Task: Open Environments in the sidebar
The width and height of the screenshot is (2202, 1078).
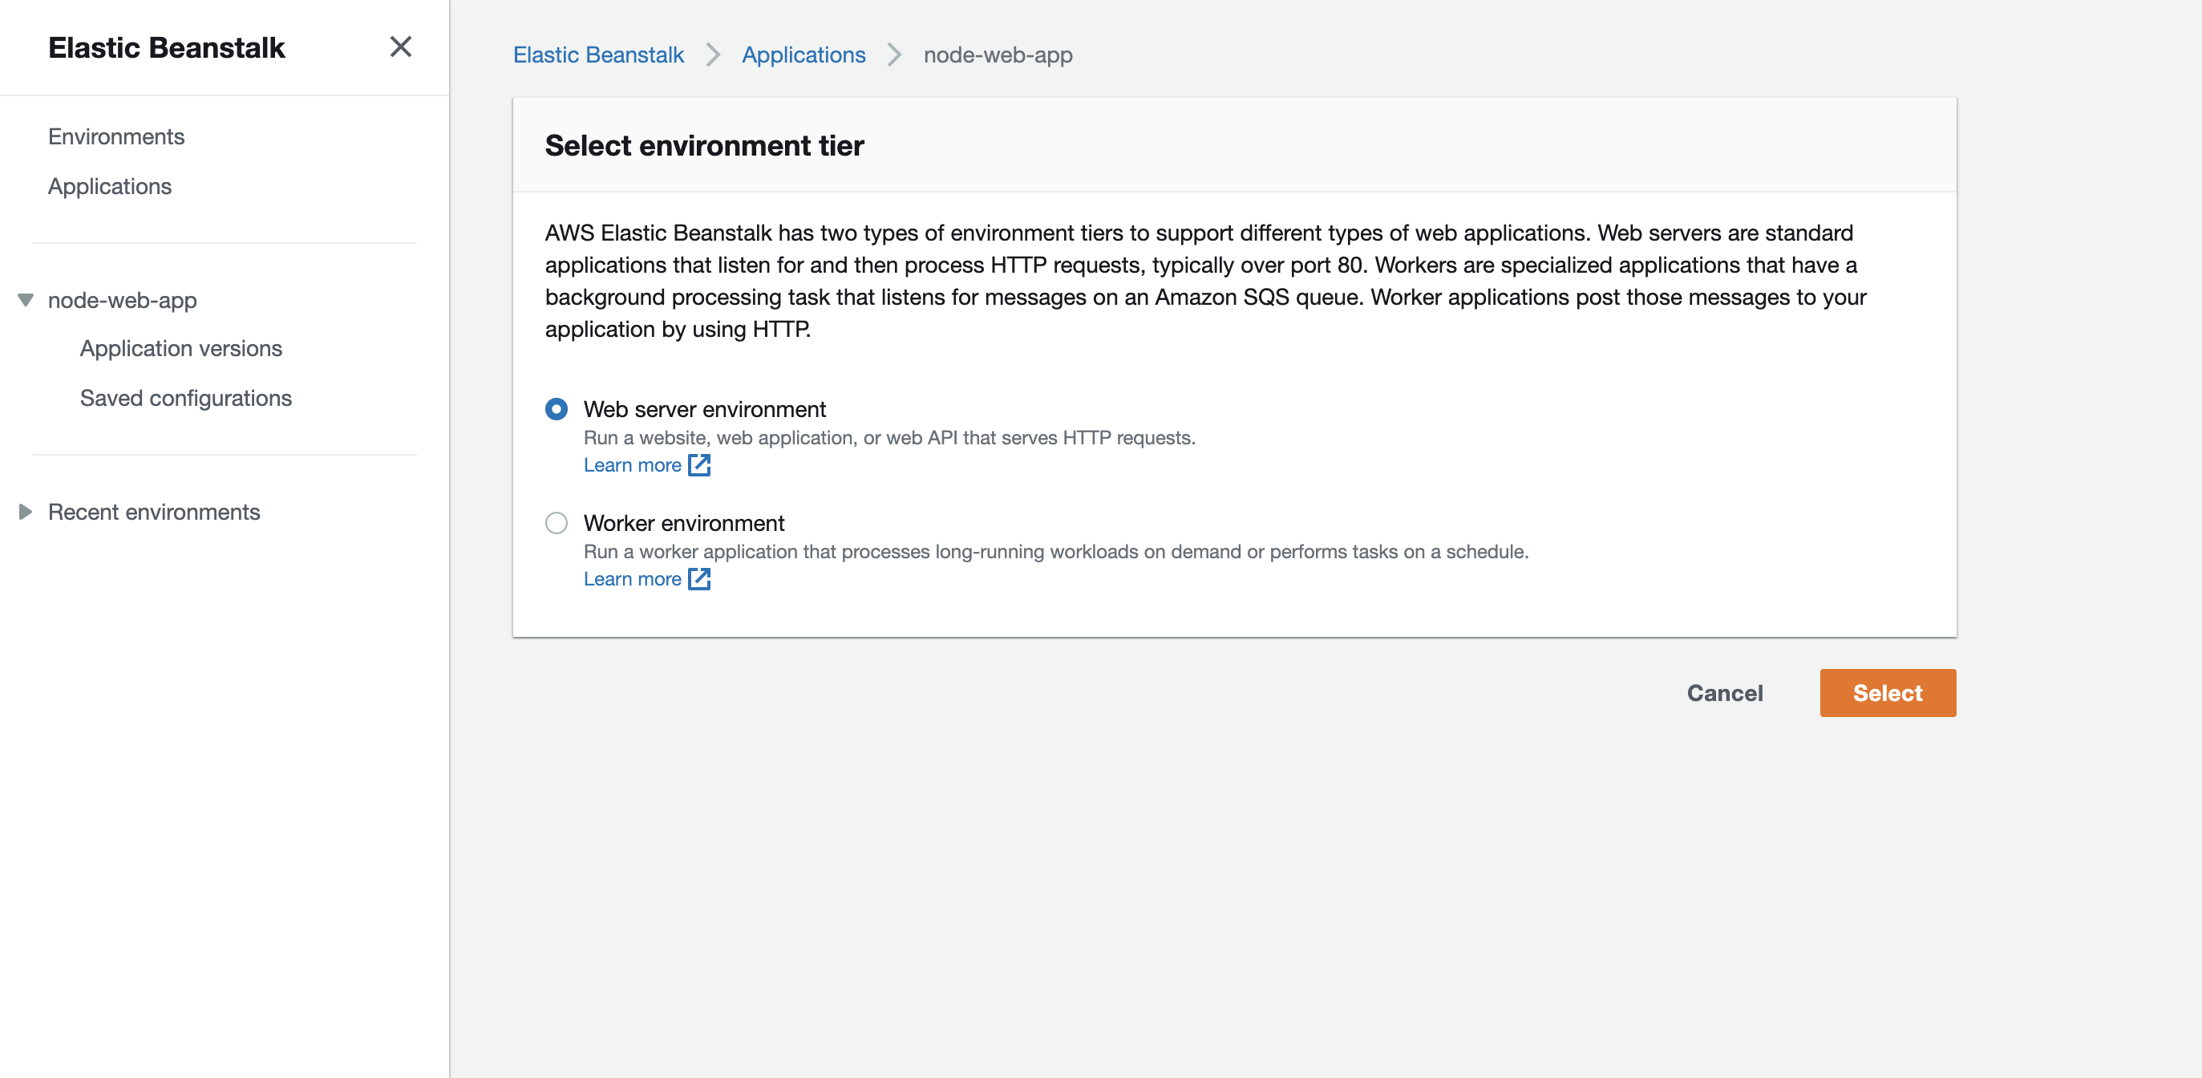Action: tap(116, 137)
